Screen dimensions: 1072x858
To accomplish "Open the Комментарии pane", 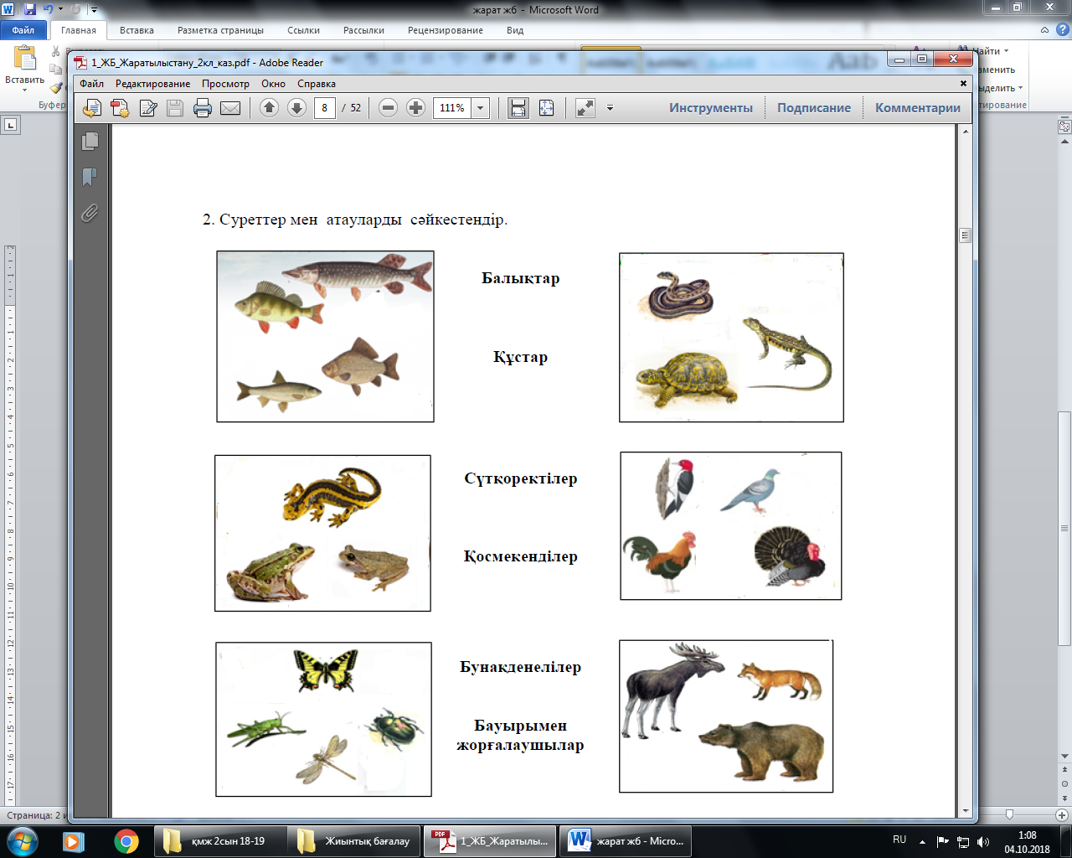I will click(918, 108).
